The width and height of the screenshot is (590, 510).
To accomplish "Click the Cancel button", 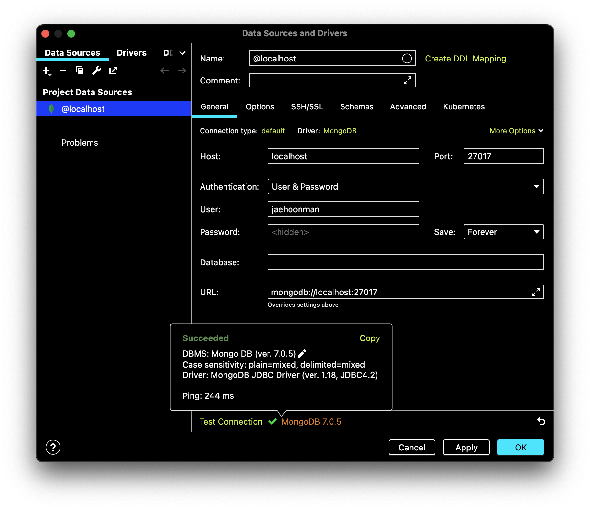I will (x=412, y=447).
